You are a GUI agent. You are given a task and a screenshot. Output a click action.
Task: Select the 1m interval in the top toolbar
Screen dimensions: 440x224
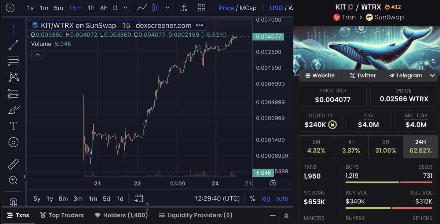(44, 8)
